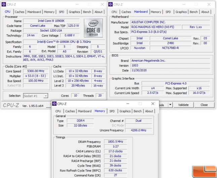The image size is (217, 178).
Task: Click the LPCIO chip NCT6798D-R
Action: tap(171, 48)
